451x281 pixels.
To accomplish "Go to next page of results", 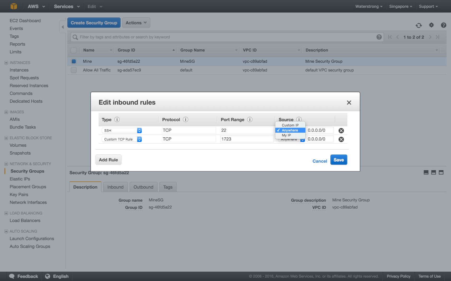I will click(430, 37).
